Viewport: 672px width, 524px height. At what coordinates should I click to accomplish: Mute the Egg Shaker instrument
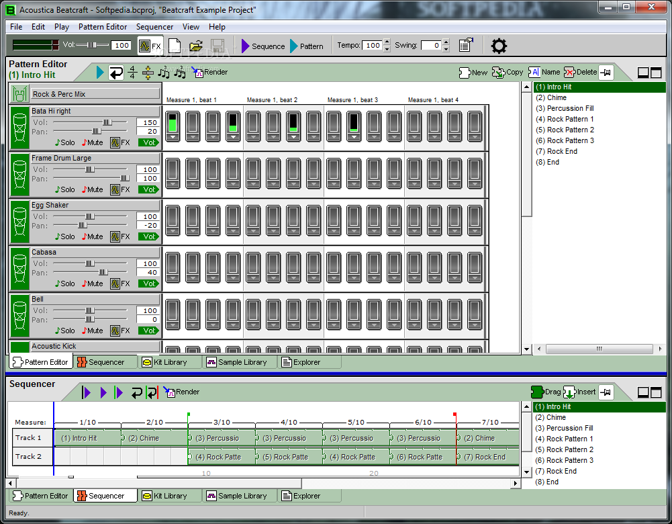click(x=92, y=236)
